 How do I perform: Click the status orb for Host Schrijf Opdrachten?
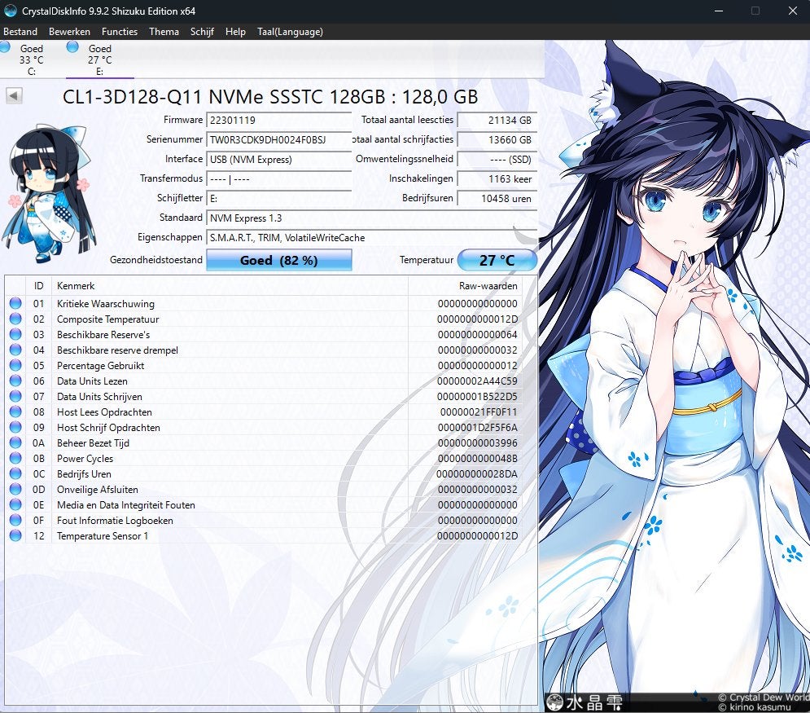[x=15, y=428]
